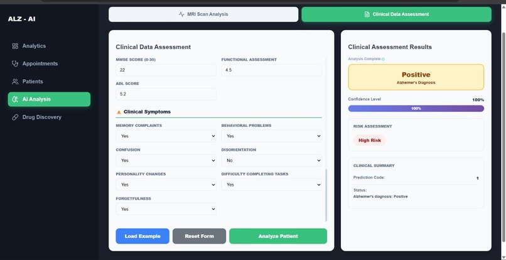The width and height of the screenshot is (506, 260).
Task: Open the Difficulty Completing Tasks dropdown
Action: [x=271, y=185]
